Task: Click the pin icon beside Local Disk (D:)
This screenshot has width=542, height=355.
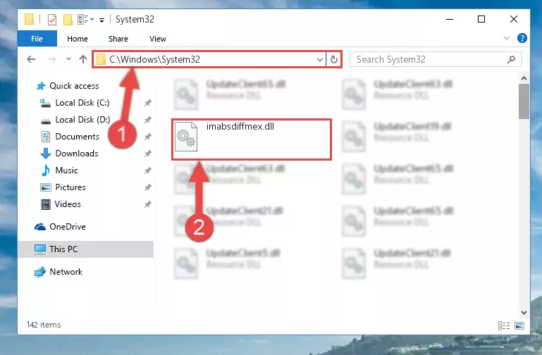Action: [x=147, y=120]
